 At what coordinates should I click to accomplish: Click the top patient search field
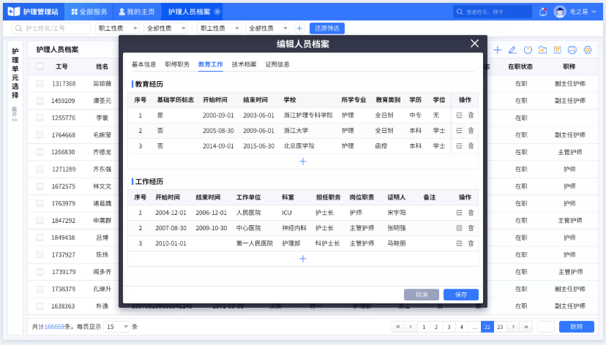point(493,12)
